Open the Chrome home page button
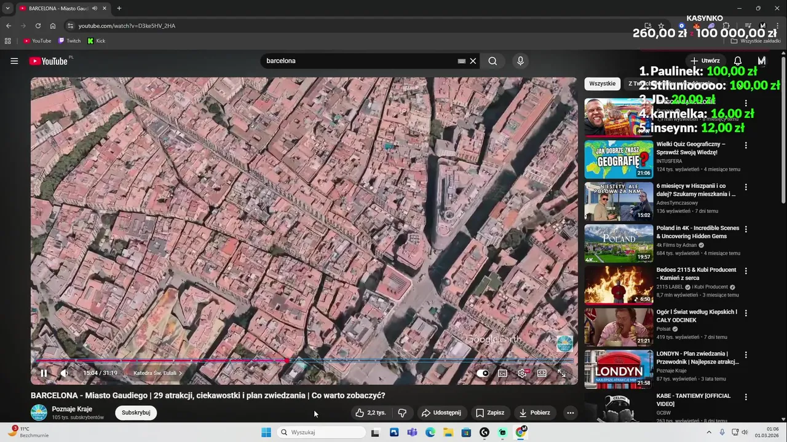This screenshot has width=787, height=442. (x=53, y=26)
